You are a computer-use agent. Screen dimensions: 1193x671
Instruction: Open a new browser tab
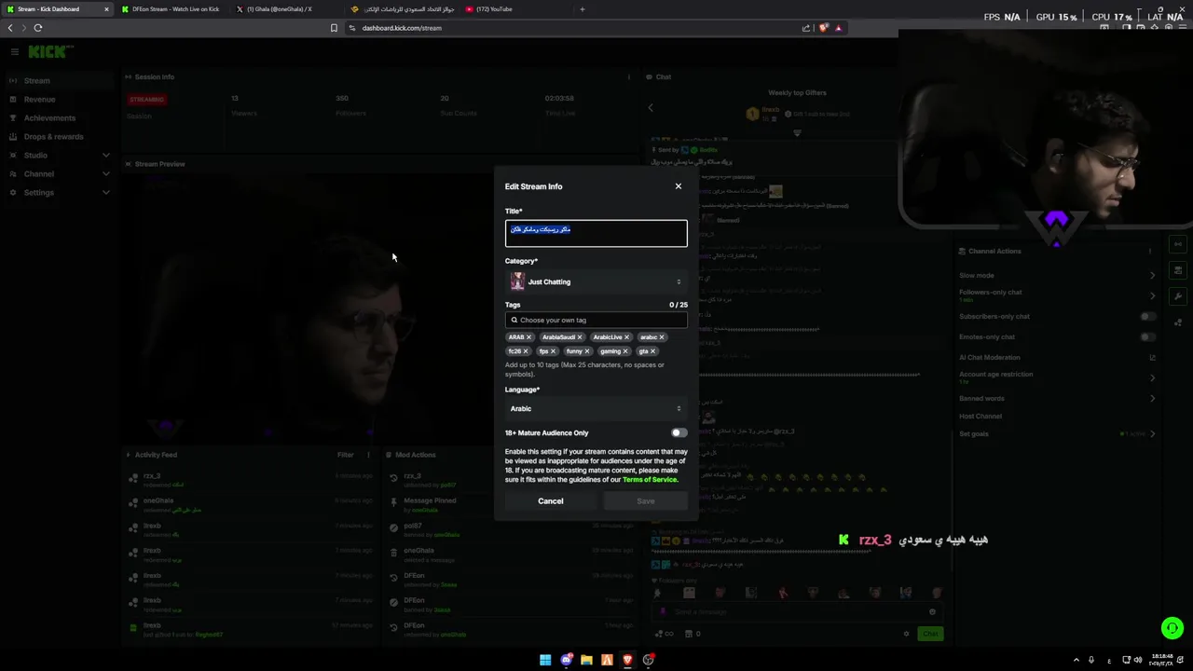pyautogui.click(x=583, y=9)
